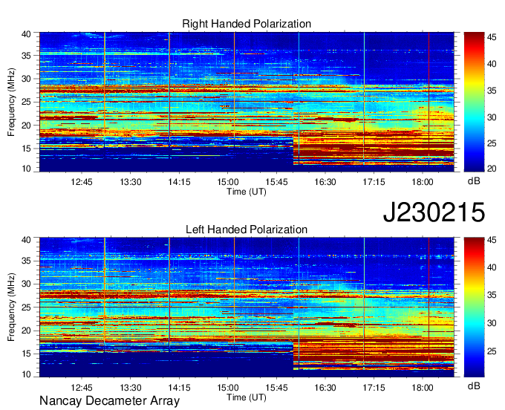Viewport: 505px width, 410px height.
Task: Click the 15:45 tick label in the bottom plot
Action: click(x=277, y=388)
